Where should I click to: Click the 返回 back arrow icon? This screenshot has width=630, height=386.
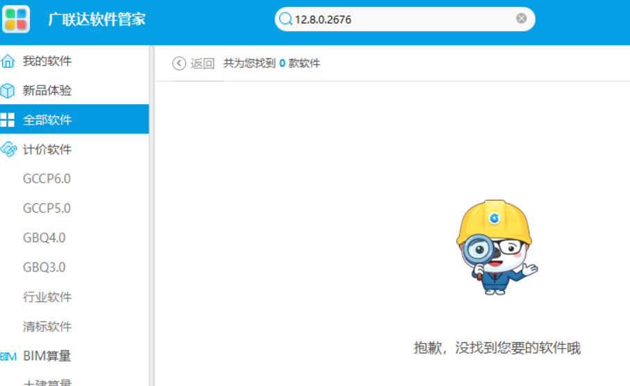(x=179, y=63)
